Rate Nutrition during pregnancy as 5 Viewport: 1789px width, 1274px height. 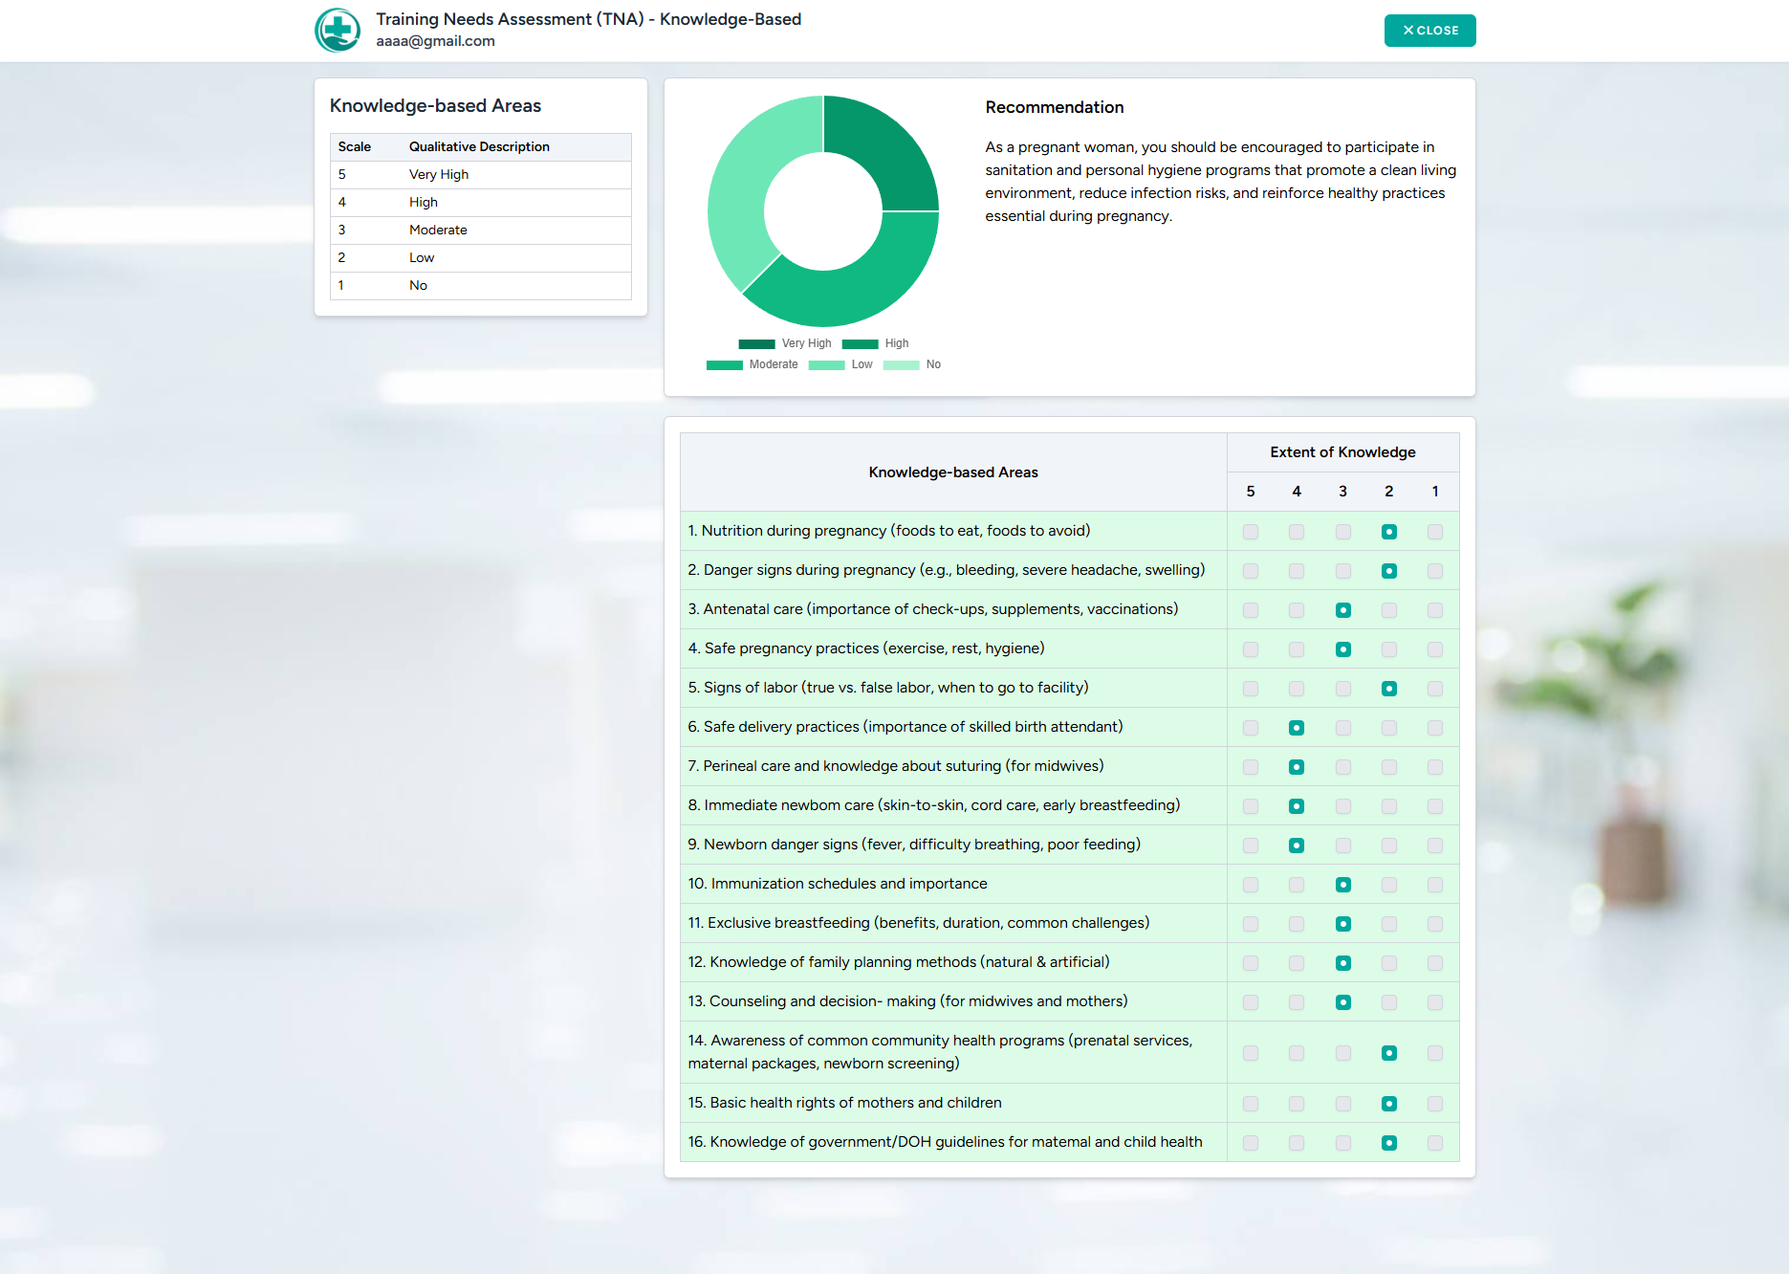point(1251,531)
